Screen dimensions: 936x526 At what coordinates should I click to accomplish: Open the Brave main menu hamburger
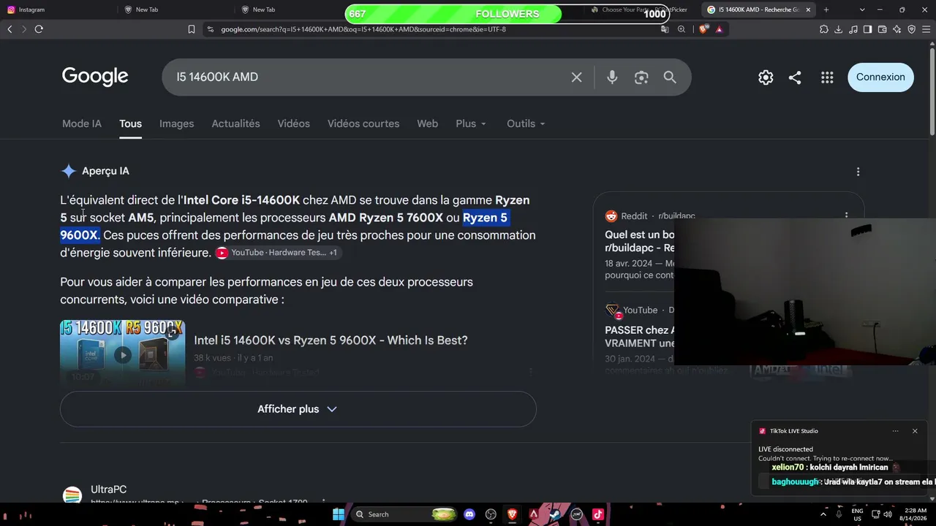coord(926,29)
